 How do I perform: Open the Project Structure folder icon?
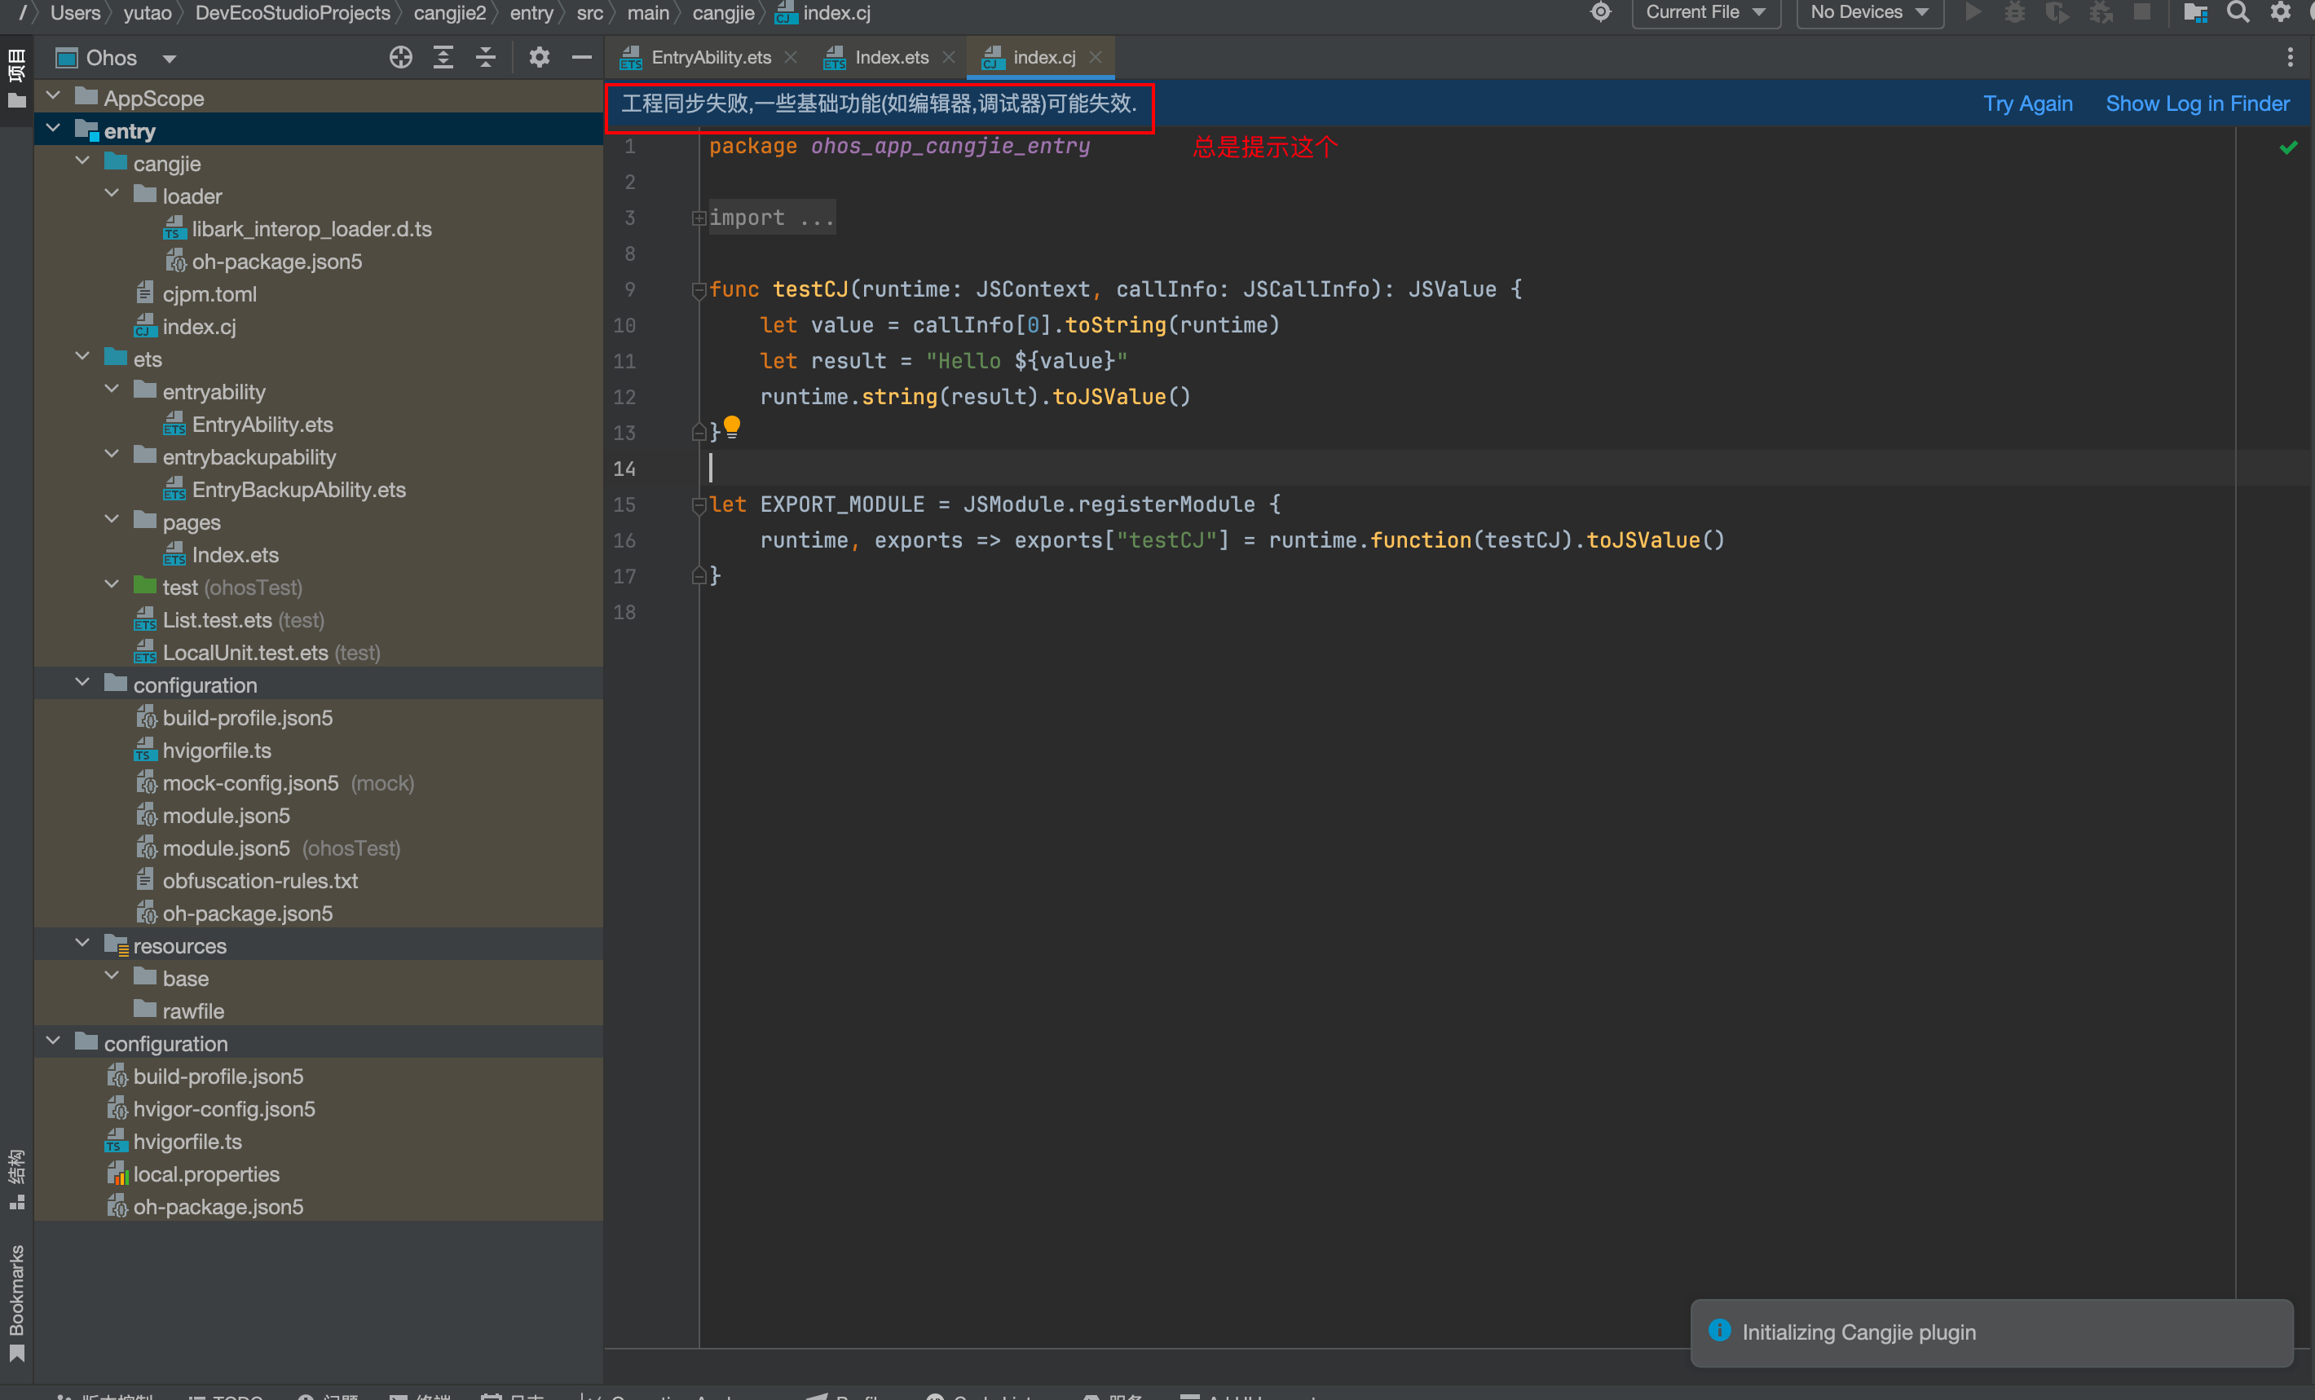coord(2196,12)
